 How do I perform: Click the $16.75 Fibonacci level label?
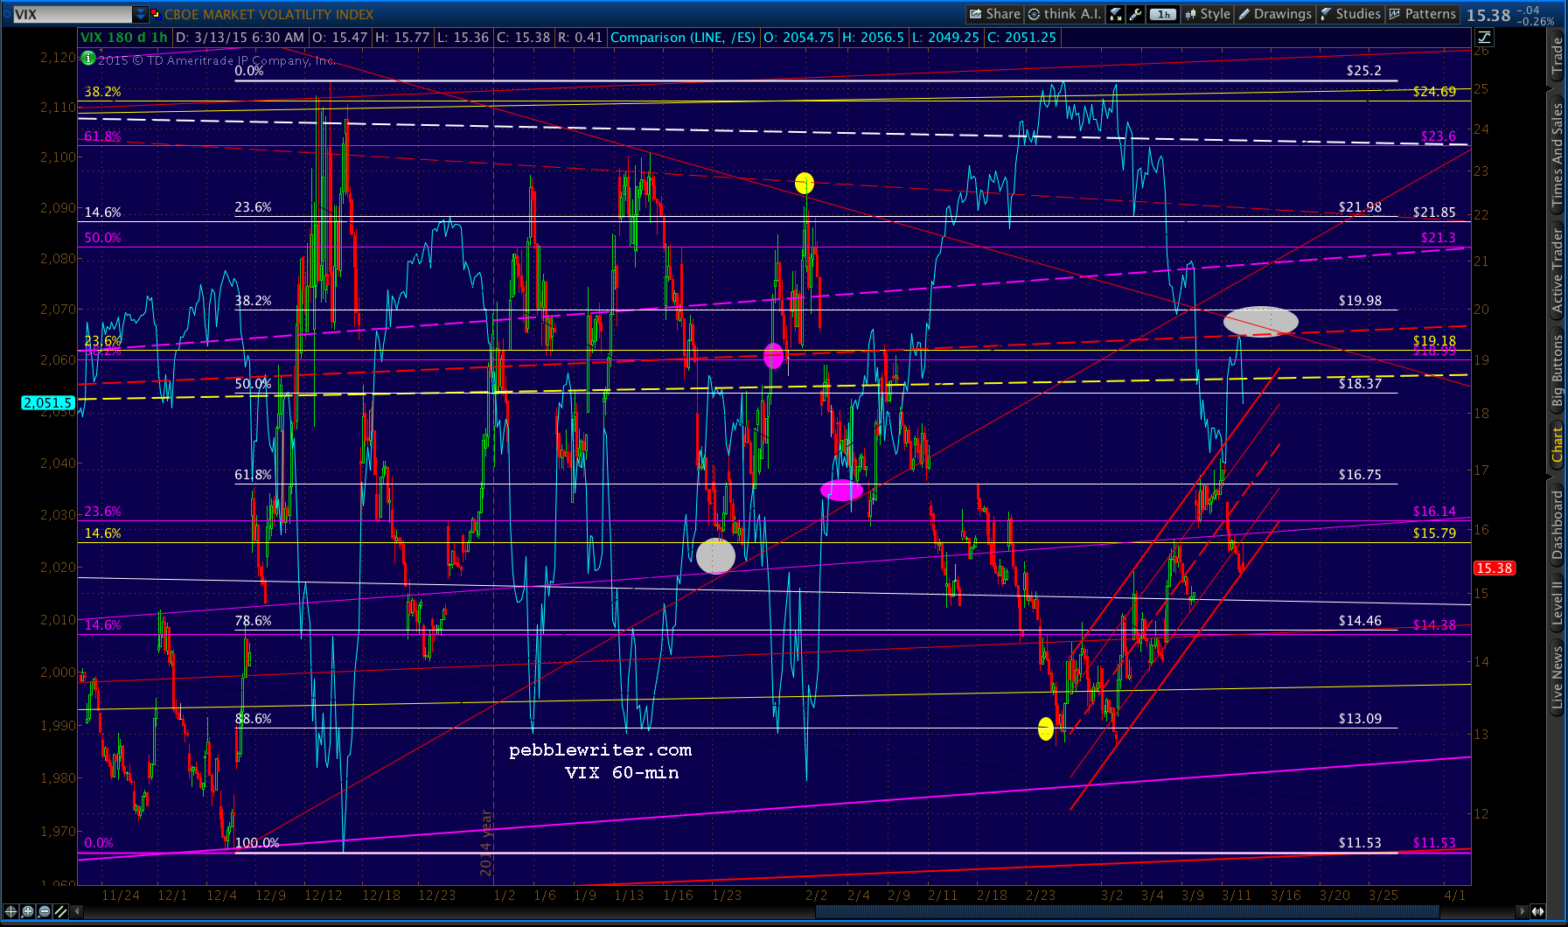tap(1360, 474)
